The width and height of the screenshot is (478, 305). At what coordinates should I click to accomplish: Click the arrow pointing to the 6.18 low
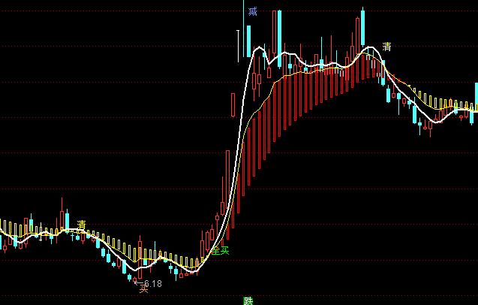pyautogui.click(x=137, y=282)
